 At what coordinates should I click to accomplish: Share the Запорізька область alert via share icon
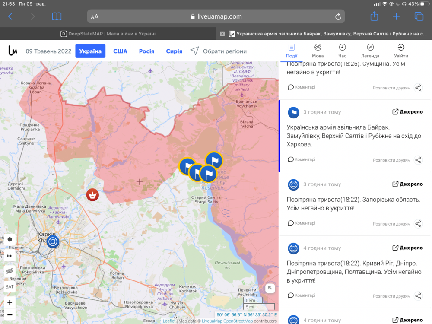pyautogui.click(x=418, y=224)
